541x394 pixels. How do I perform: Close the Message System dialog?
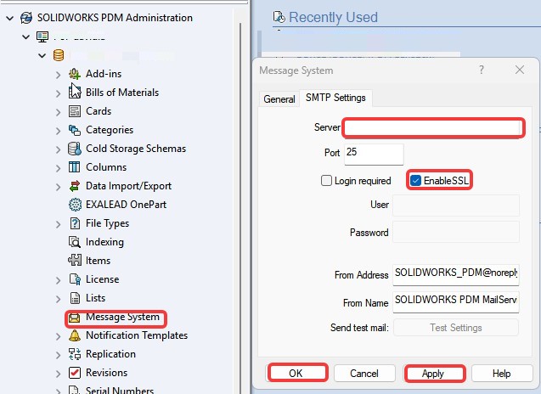pyautogui.click(x=520, y=70)
